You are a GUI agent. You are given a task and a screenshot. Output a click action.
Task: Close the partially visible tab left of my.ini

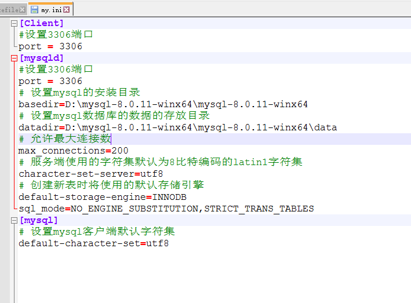tap(23, 10)
